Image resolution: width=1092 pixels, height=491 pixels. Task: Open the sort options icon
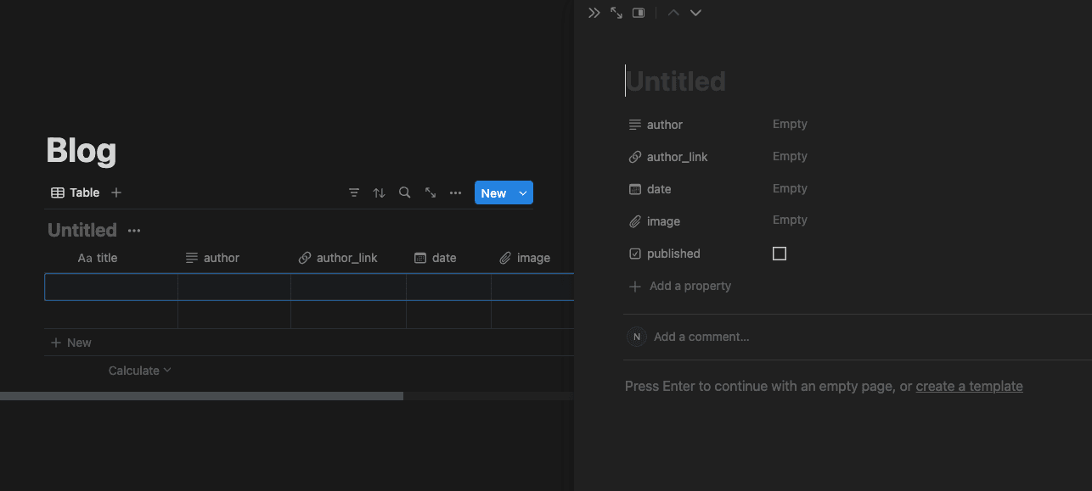click(x=379, y=192)
